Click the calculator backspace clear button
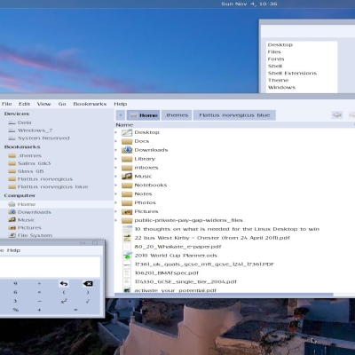The image size is (355, 355). (x=88, y=284)
